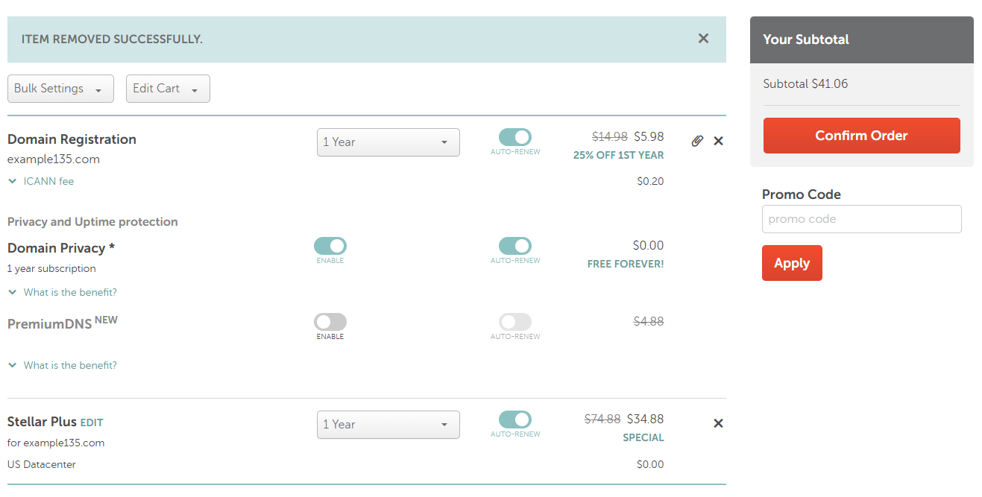Remove Domain Registration from cart

718,141
